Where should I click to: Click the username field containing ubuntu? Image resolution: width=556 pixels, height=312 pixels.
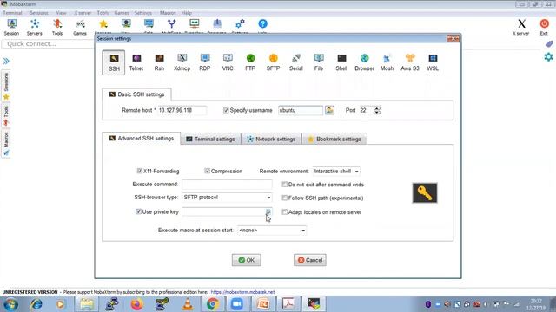click(301, 110)
